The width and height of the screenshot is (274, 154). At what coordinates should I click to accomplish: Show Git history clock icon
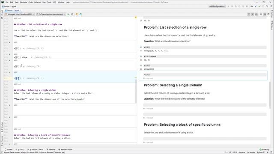(263, 6)
